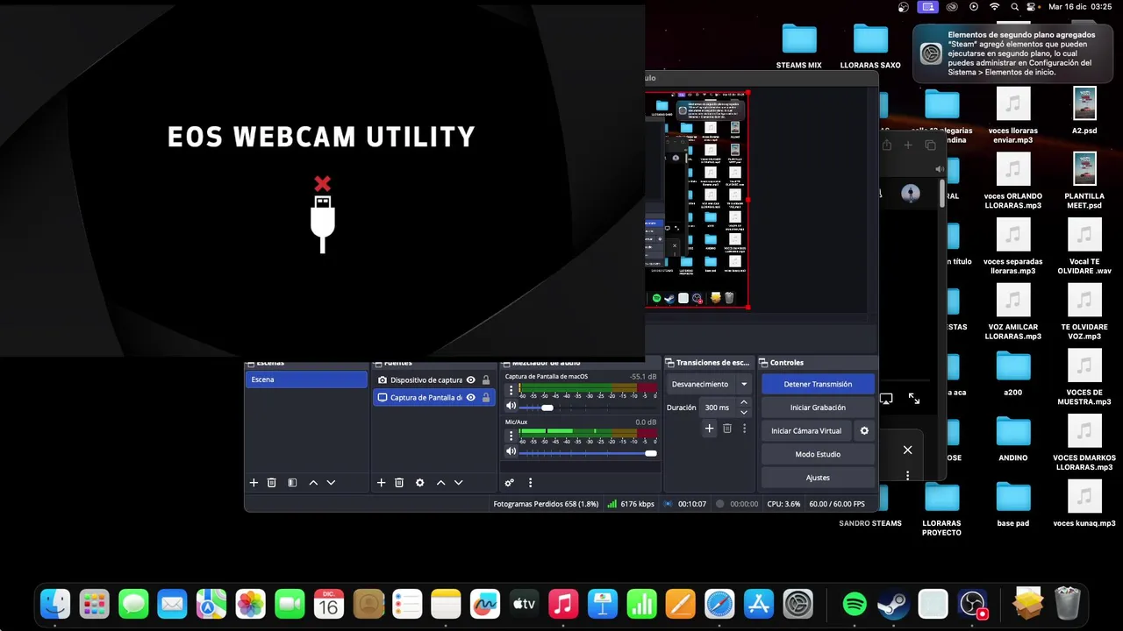Mute Captura de Pantalla de macOS audio
Image resolution: width=1123 pixels, height=631 pixels.
511,407
